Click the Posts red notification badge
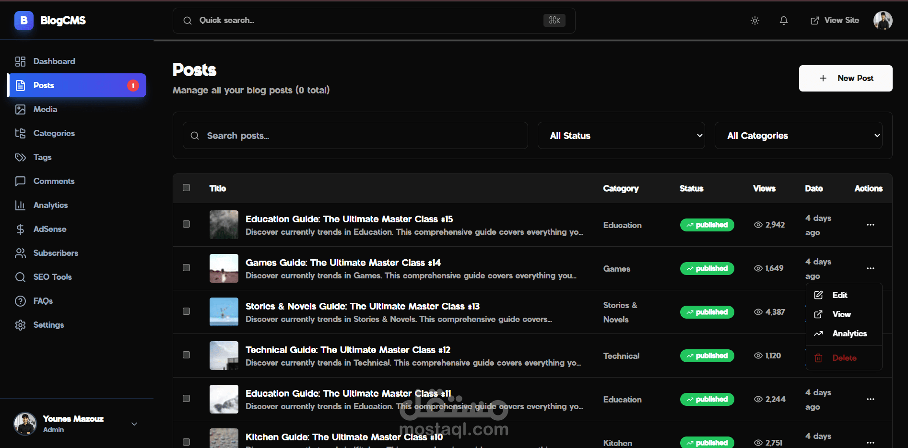Screen dimensions: 908x448 tap(133, 85)
